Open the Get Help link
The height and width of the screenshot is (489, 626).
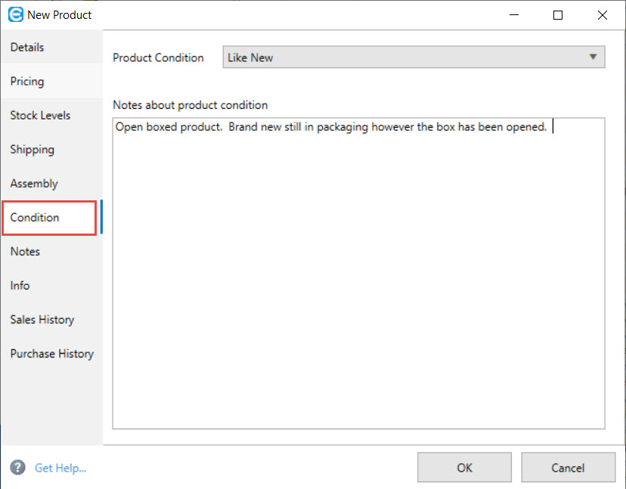click(x=60, y=468)
